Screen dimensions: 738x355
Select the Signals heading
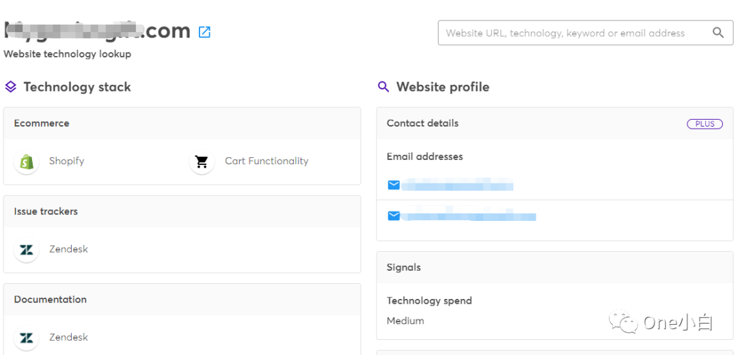click(x=404, y=267)
